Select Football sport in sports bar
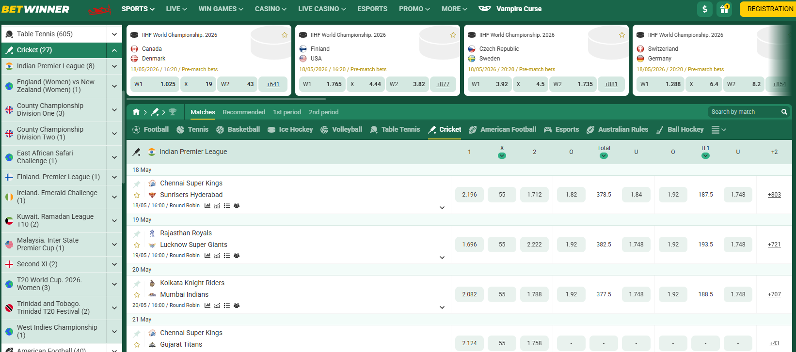This screenshot has height=352, width=796. 150,129
